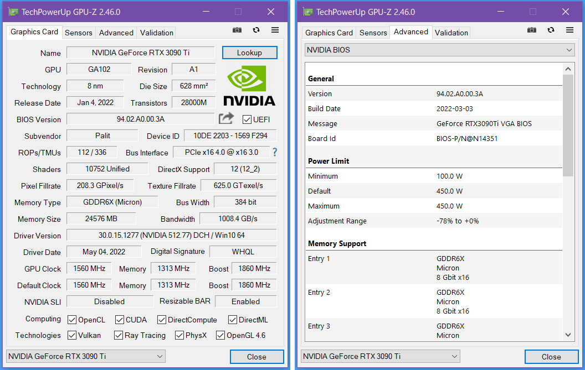Switch to Advanced tab in left window
585x370 pixels.
[x=116, y=33]
